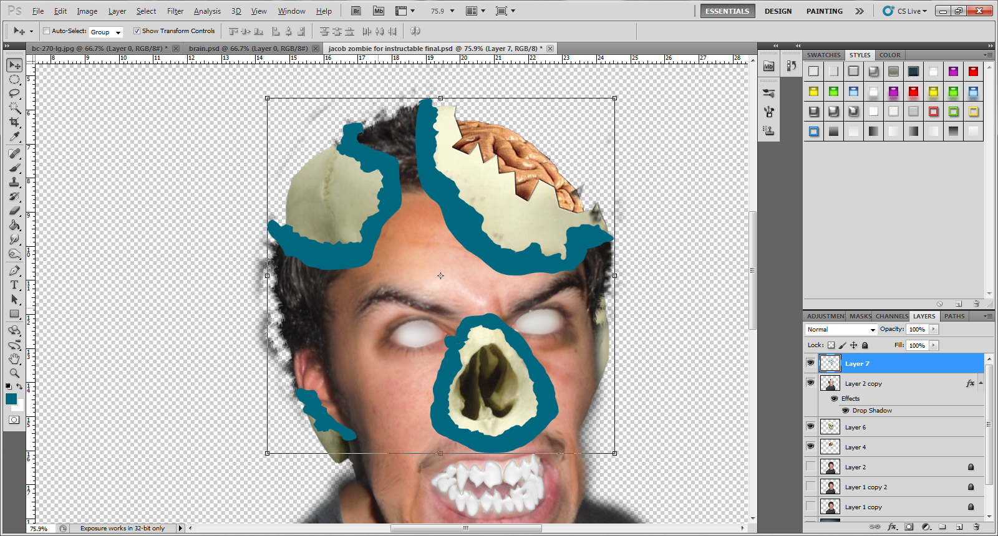Toggle Quick Mask mode icon
The image size is (998, 536).
click(14, 420)
